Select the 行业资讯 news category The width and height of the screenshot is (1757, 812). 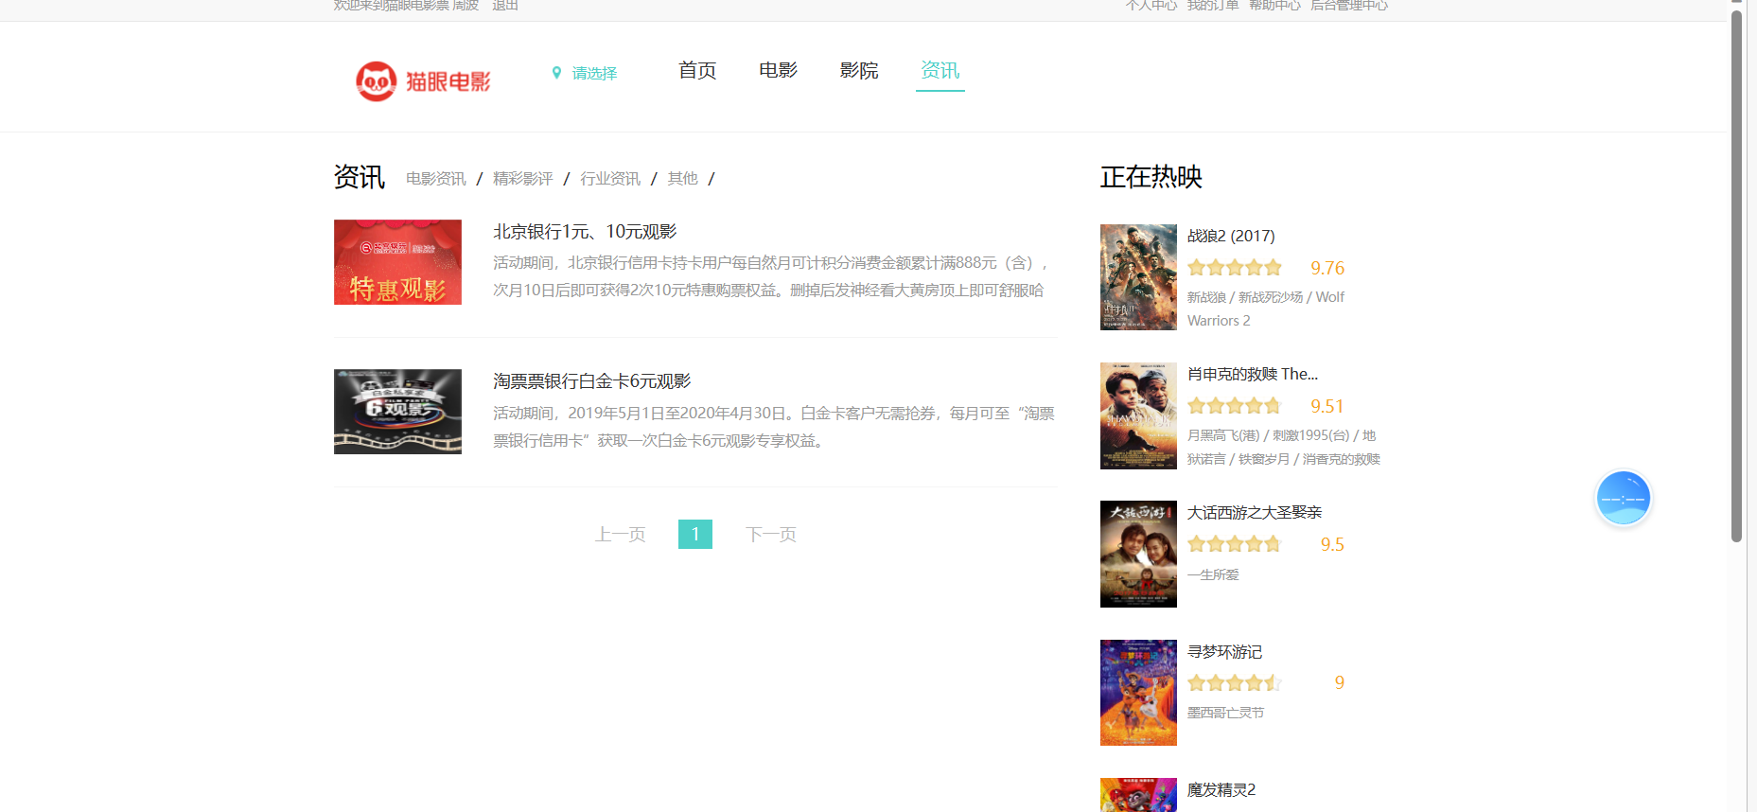(x=609, y=179)
